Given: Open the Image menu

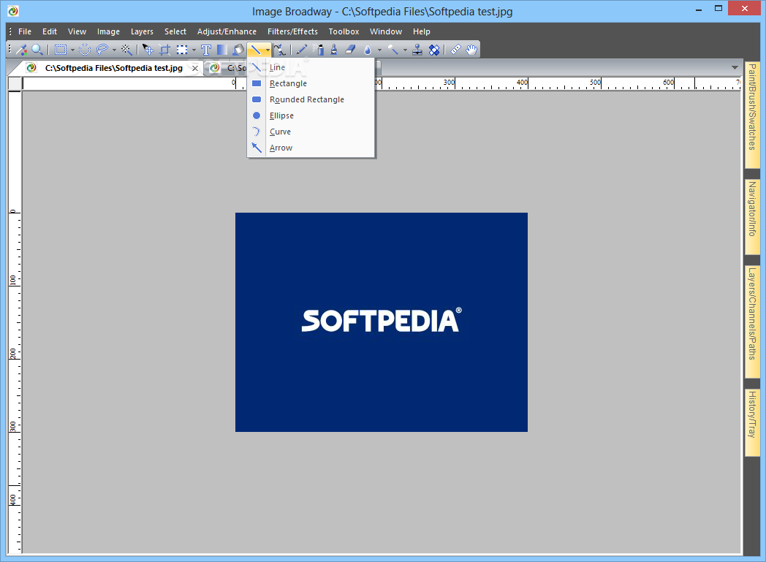Looking at the screenshot, I should [108, 31].
